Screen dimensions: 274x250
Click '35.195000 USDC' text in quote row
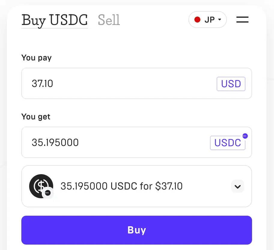pos(99,186)
